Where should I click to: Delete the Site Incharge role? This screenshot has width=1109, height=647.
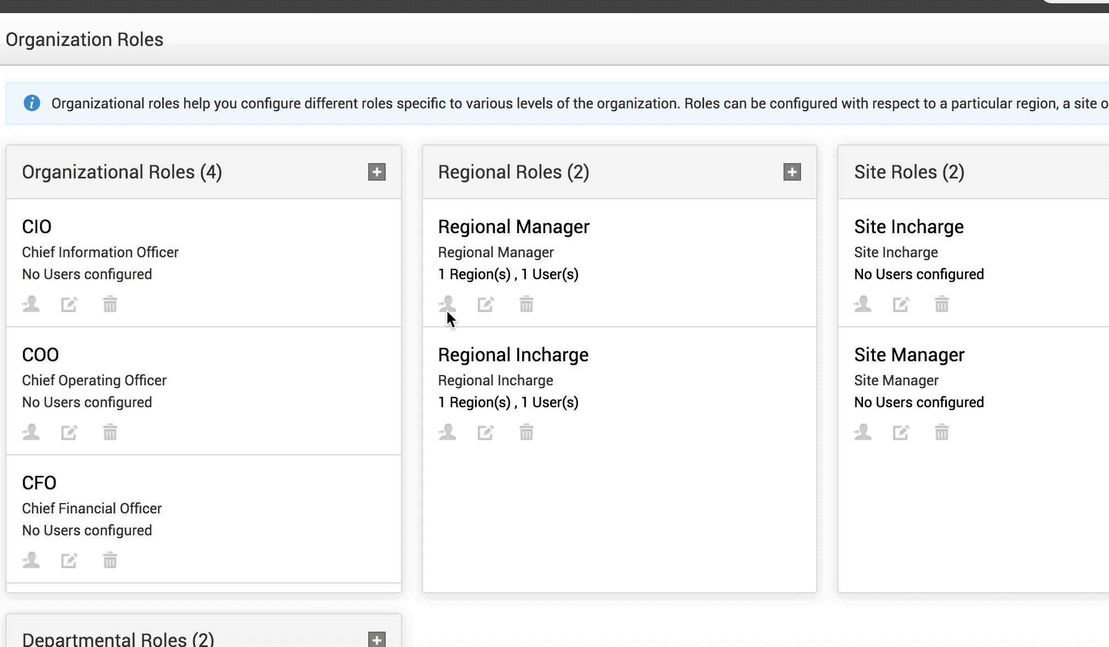(x=942, y=304)
